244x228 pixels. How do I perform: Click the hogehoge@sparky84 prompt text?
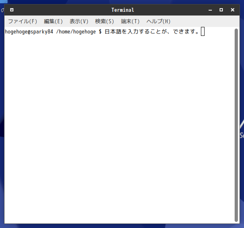(29, 32)
